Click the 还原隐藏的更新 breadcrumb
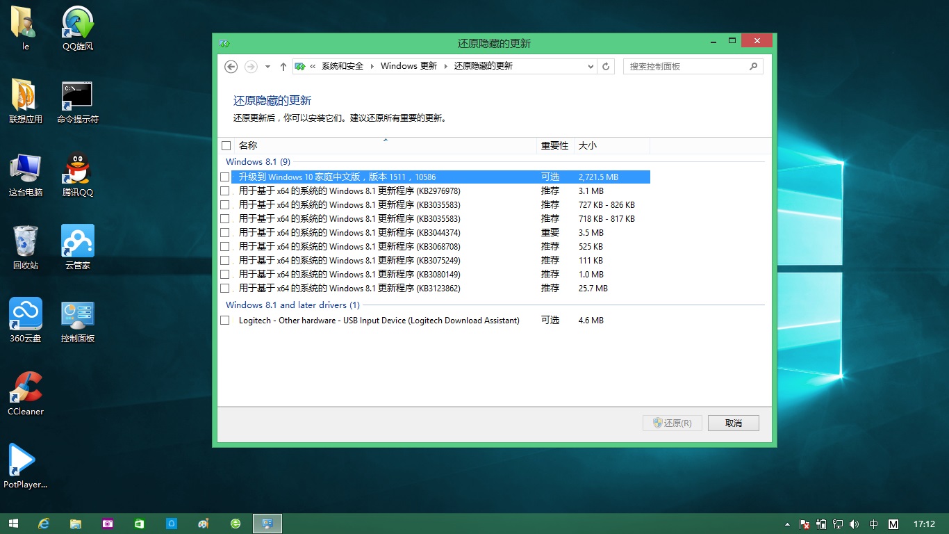The height and width of the screenshot is (534, 949). coord(484,66)
